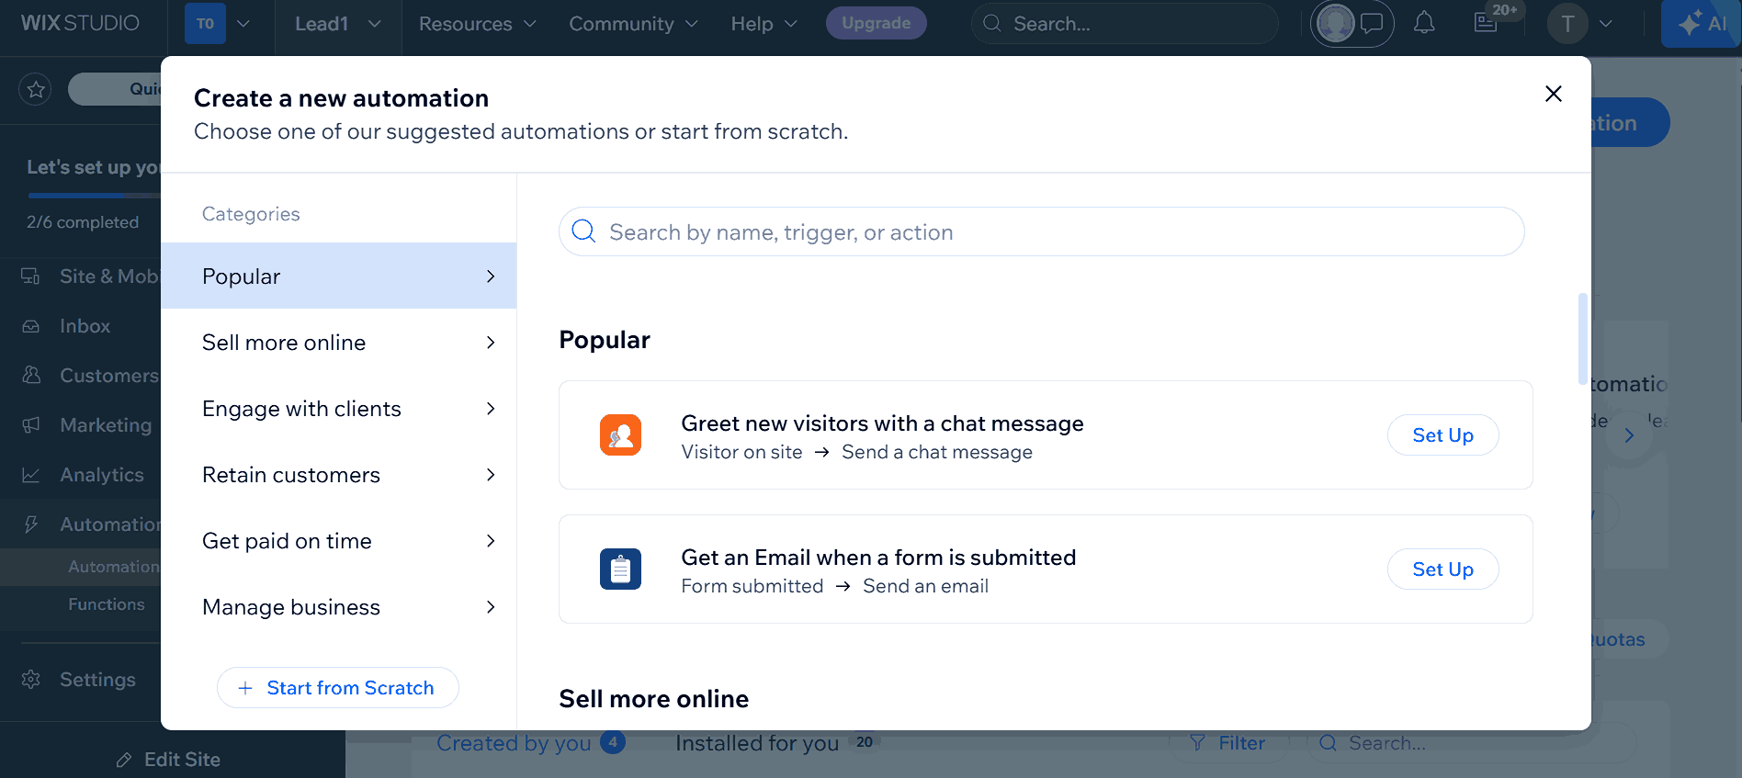Click the star favorites icon in sidebar

tap(36, 89)
